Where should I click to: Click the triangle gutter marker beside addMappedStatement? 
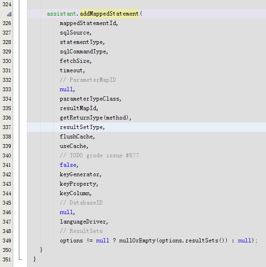coord(9,14)
